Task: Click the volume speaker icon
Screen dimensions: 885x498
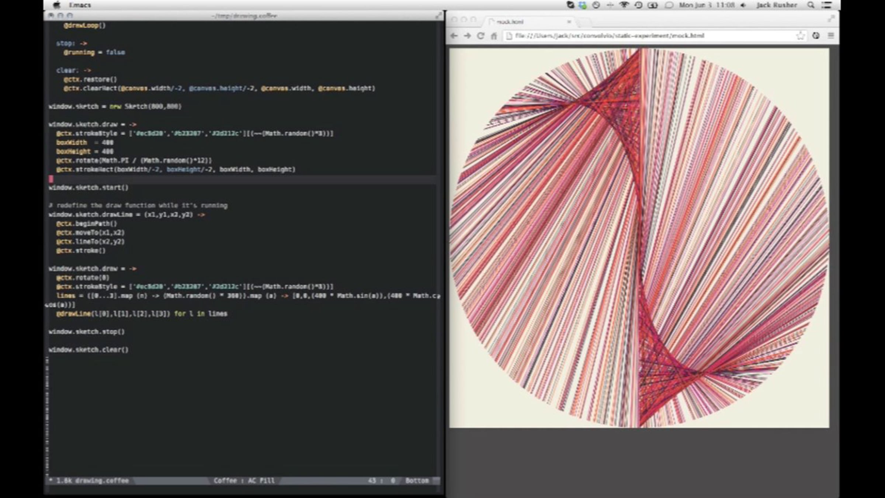Action: [743, 5]
